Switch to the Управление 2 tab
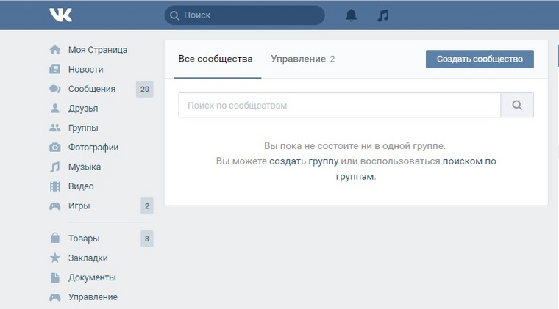Image resolution: width=559 pixels, height=309 pixels. [303, 59]
